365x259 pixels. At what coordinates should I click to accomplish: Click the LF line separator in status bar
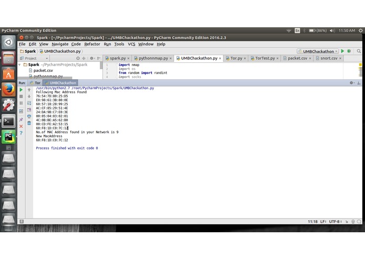click(324, 222)
